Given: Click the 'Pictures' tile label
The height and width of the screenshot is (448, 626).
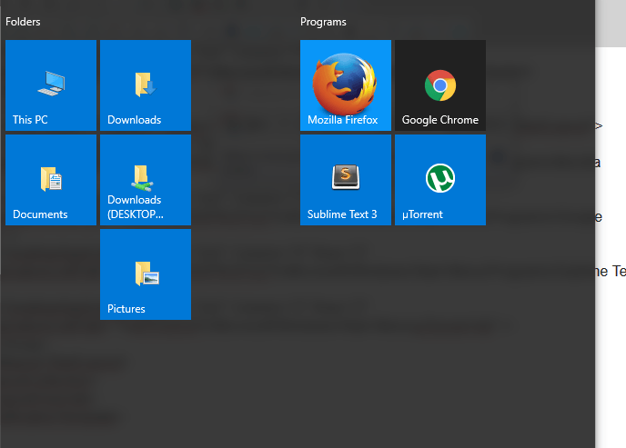Looking at the screenshot, I should pos(126,309).
